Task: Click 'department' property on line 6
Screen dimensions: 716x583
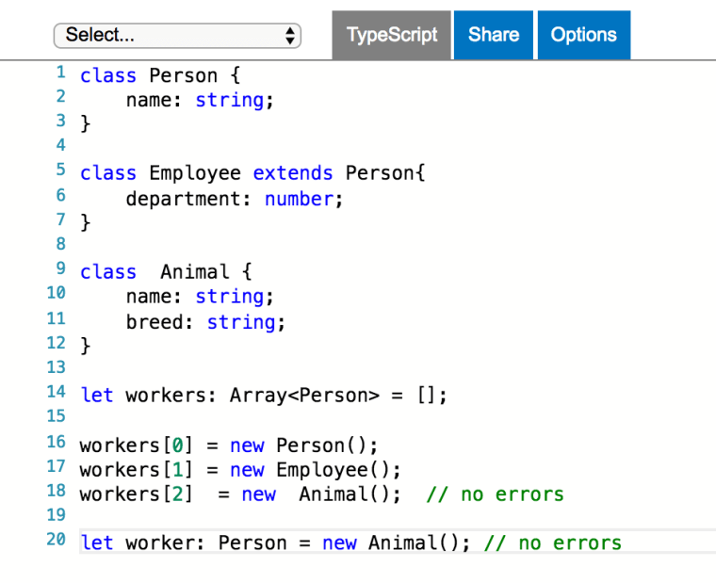Action: pyautogui.click(x=188, y=199)
